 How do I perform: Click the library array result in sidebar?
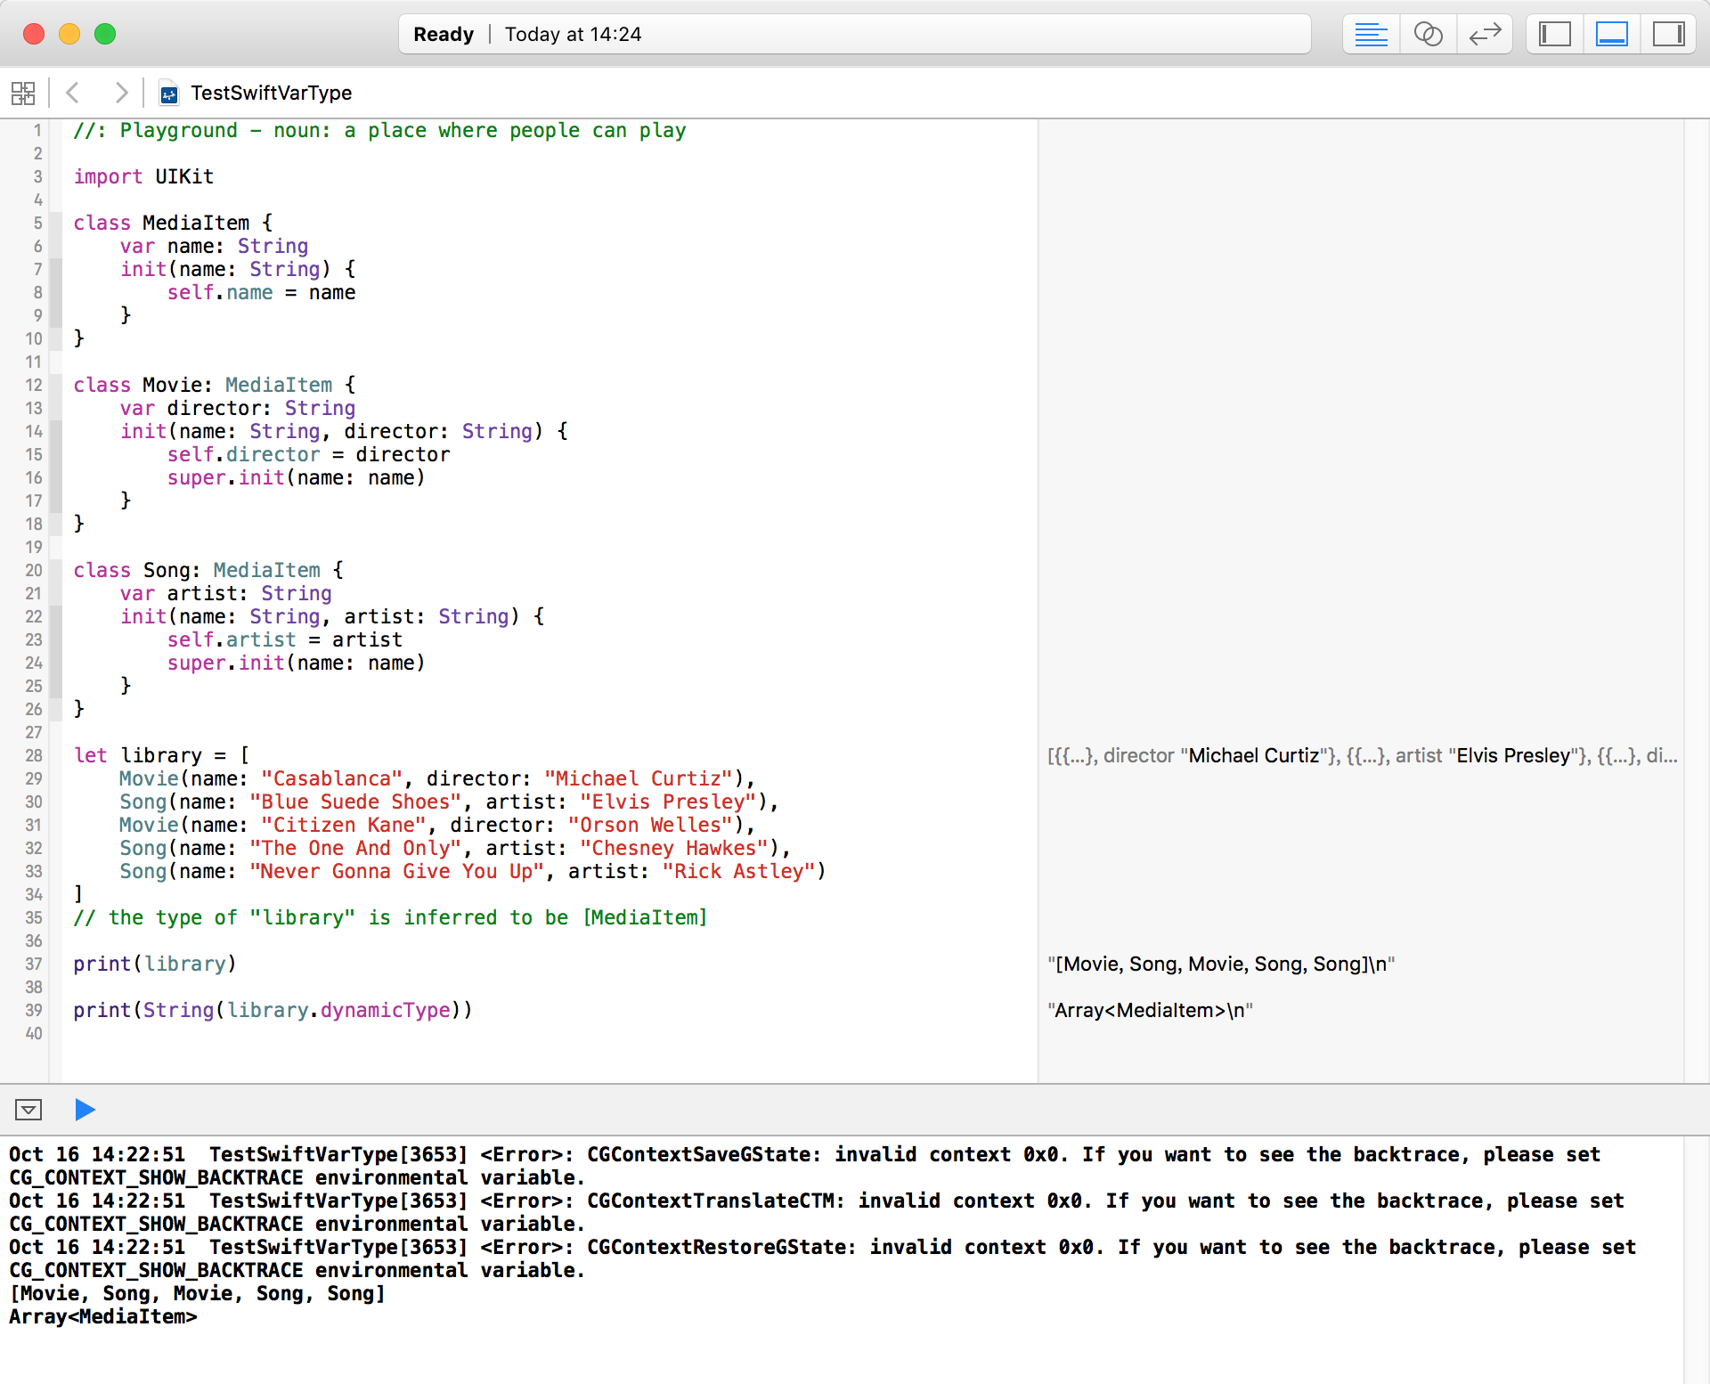click(x=1363, y=756)
